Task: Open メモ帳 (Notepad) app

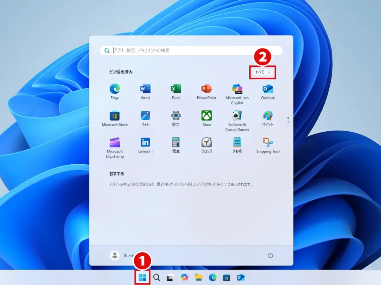Action: pyautogui.click(x=237, y=145)
